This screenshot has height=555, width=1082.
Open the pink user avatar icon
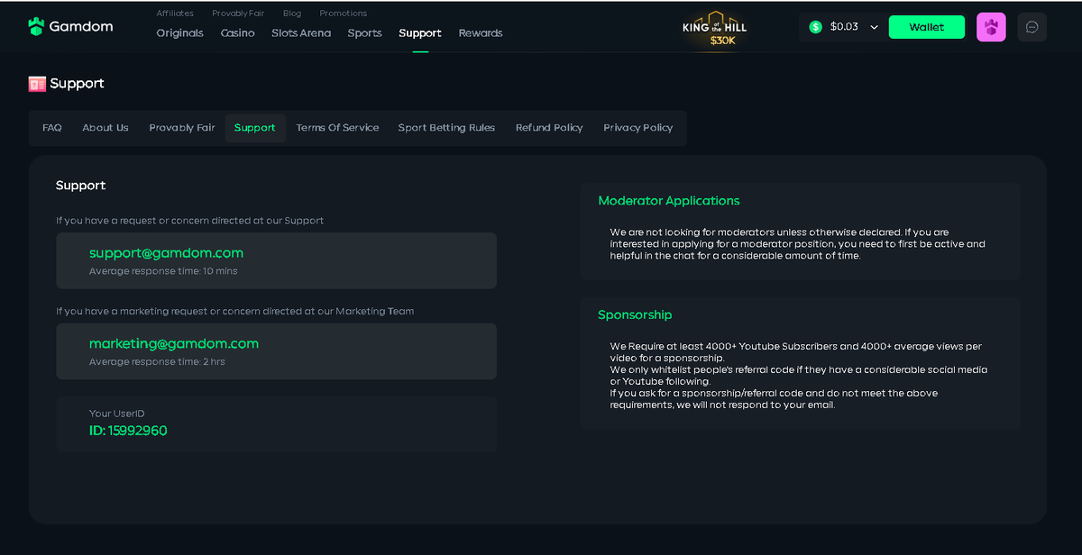[991, 27]
